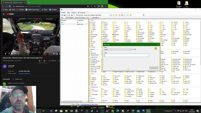Screen dimensions: 201x113
Task: Switch to the Audio Effects tab
Action: tap(95, 18)
